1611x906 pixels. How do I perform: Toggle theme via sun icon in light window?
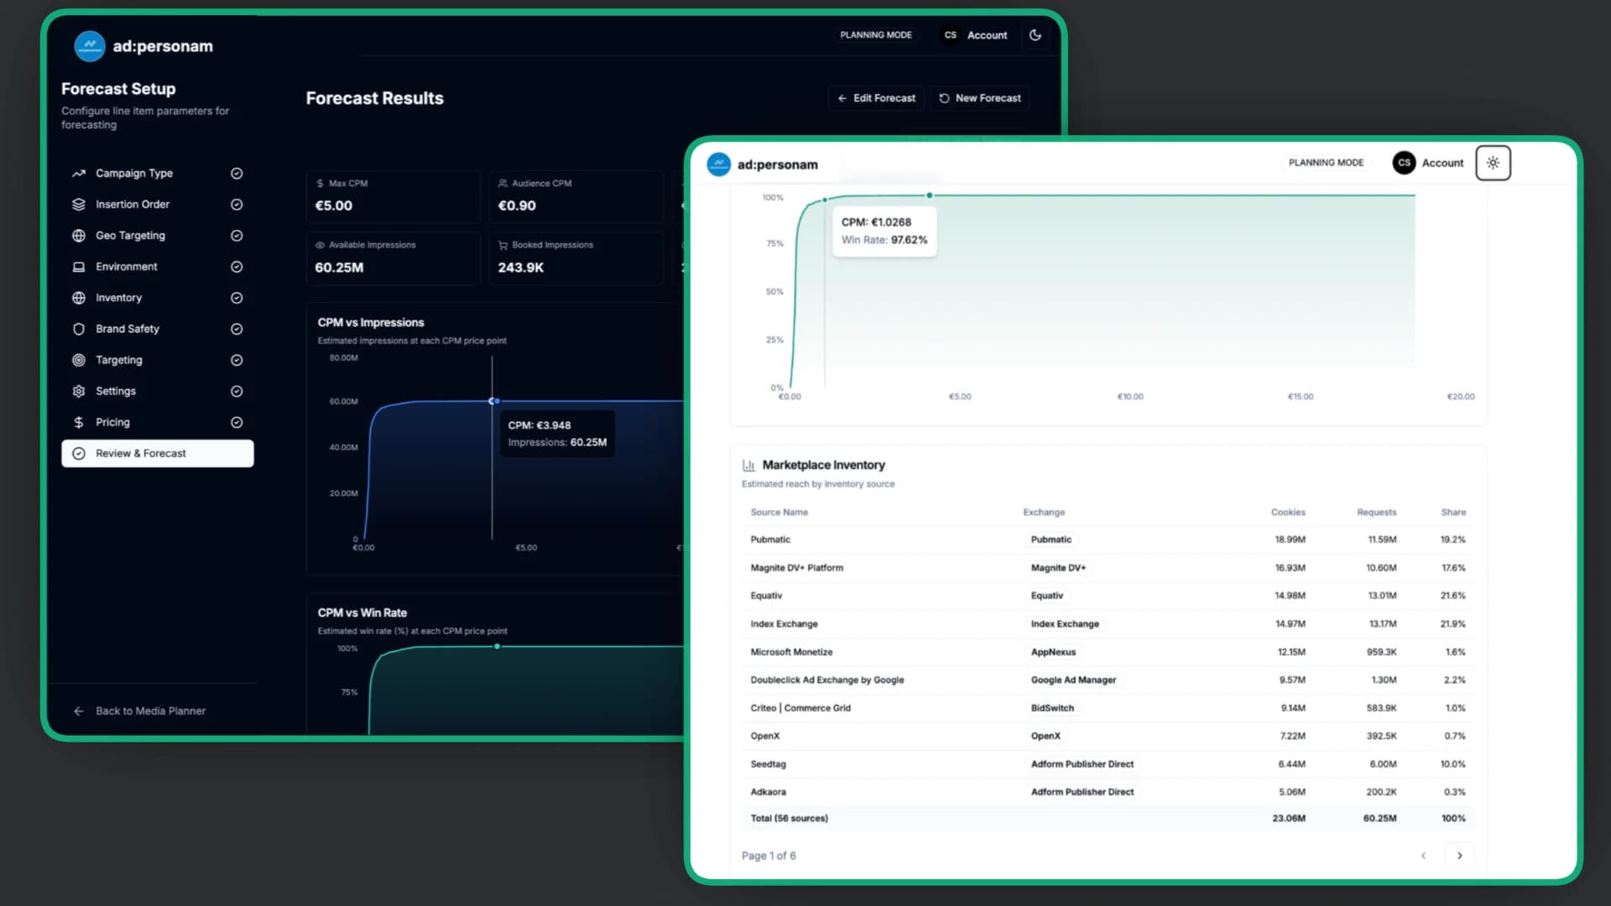pyautogui.click(x=1493, y=163)
